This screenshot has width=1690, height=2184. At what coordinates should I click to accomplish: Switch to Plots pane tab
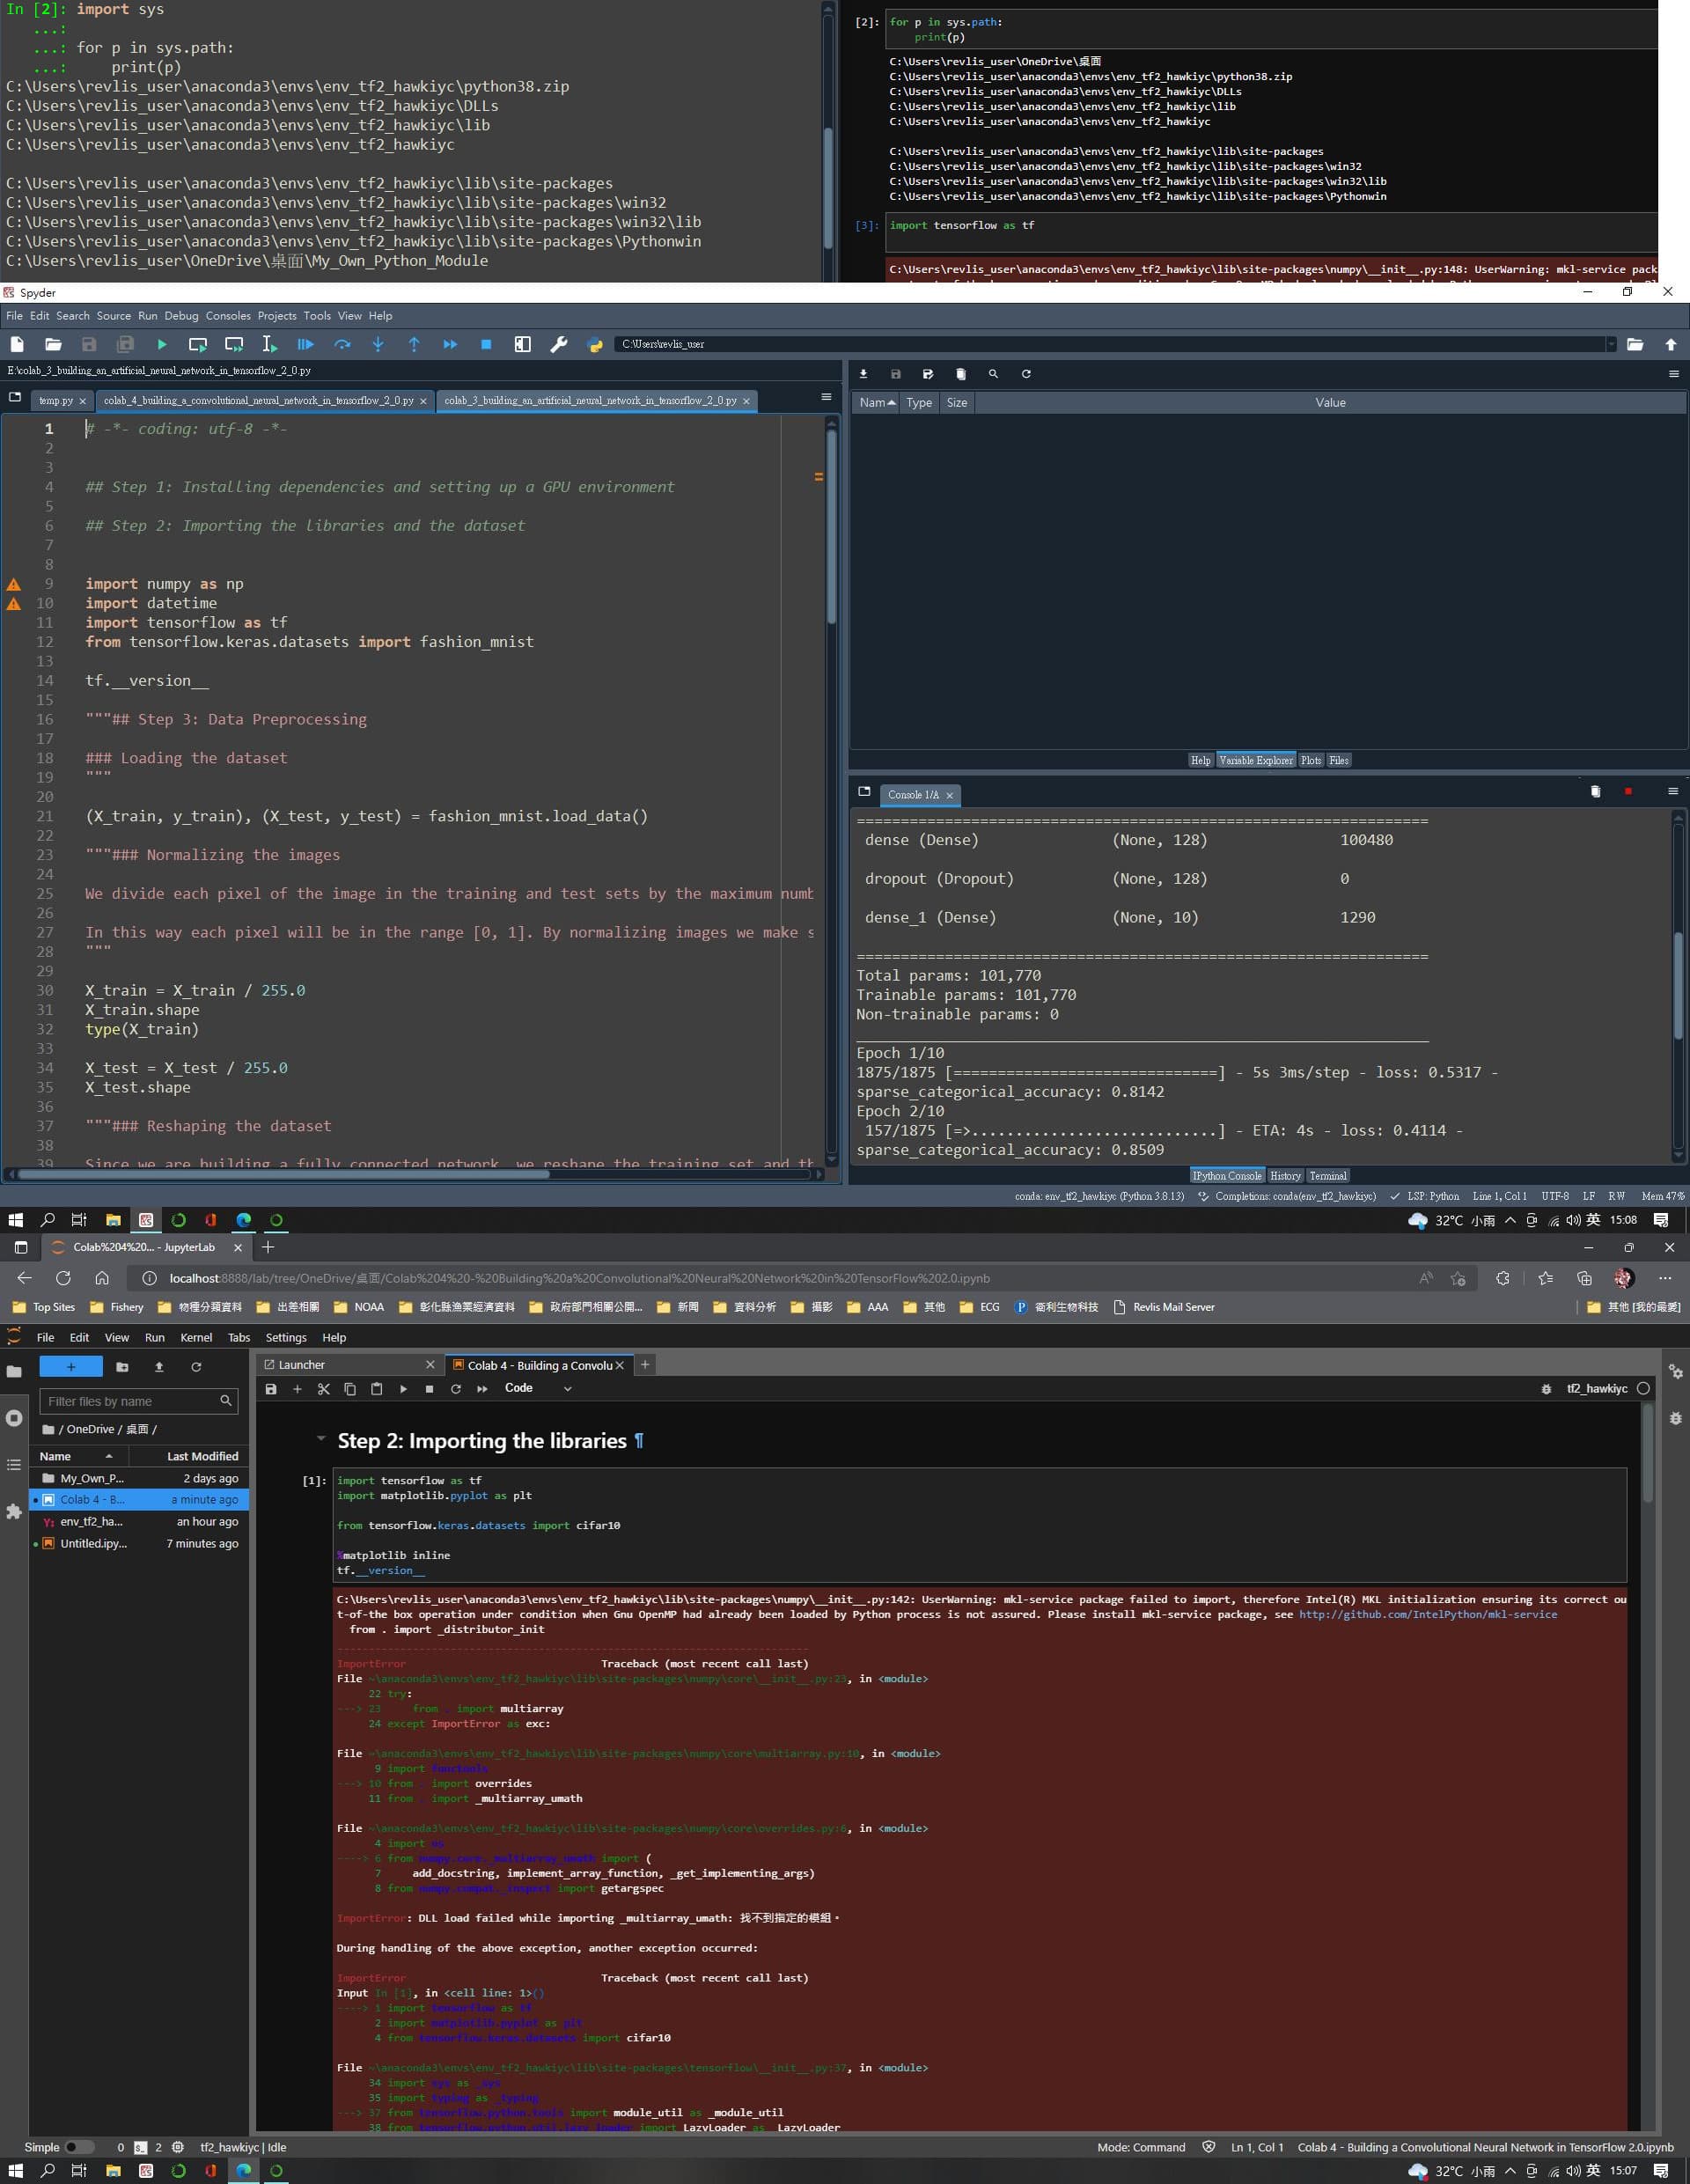point(1310,760)
